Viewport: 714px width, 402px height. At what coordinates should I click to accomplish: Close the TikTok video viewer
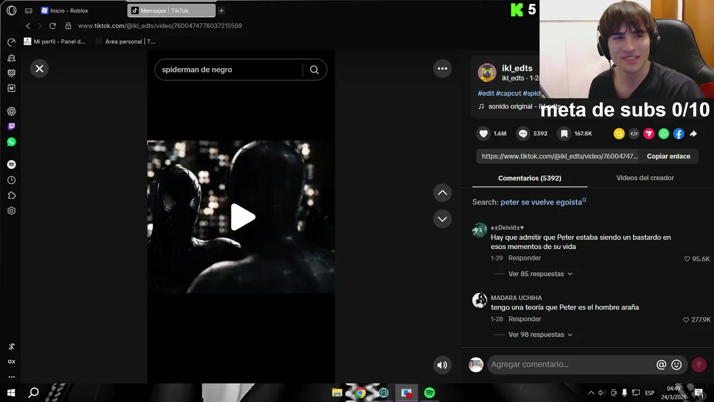point(40,69)
